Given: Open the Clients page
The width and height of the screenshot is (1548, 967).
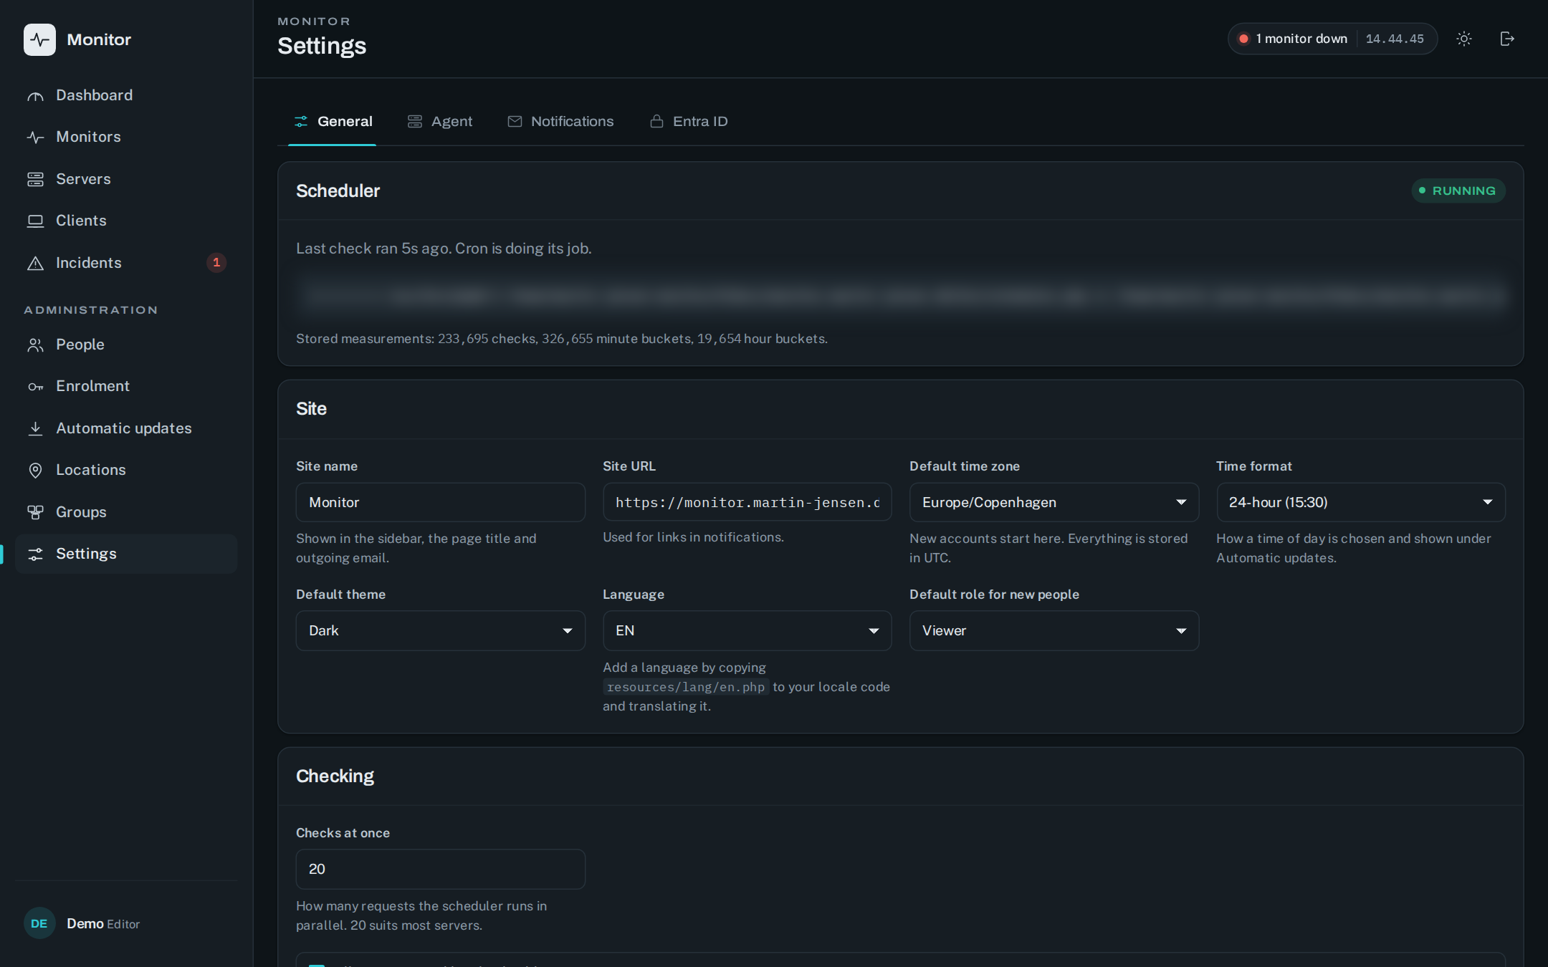Looking at the screenshot, I should [x=126, y=221].
